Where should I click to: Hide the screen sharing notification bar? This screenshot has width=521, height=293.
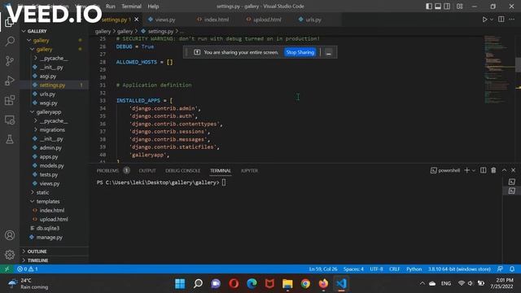tap(329, 52)
